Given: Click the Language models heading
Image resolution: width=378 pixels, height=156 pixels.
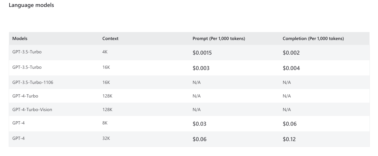Looking at the screenshot, I should tap(31, 5).
